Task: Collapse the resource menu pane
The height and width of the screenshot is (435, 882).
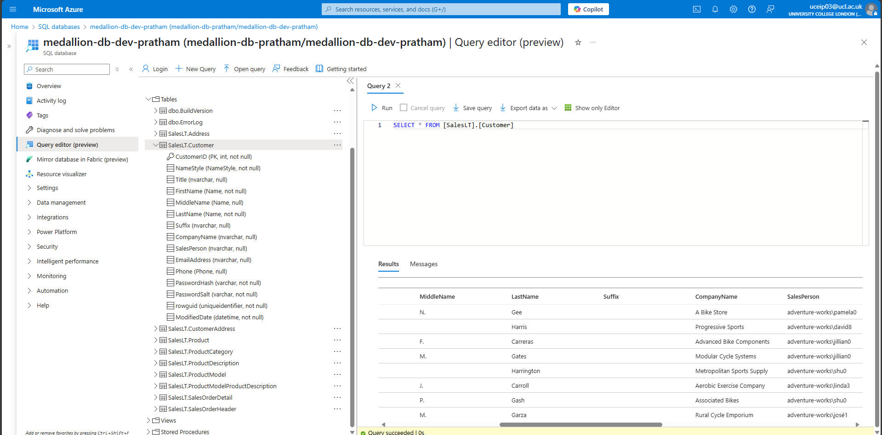Action: click(131, 69)
